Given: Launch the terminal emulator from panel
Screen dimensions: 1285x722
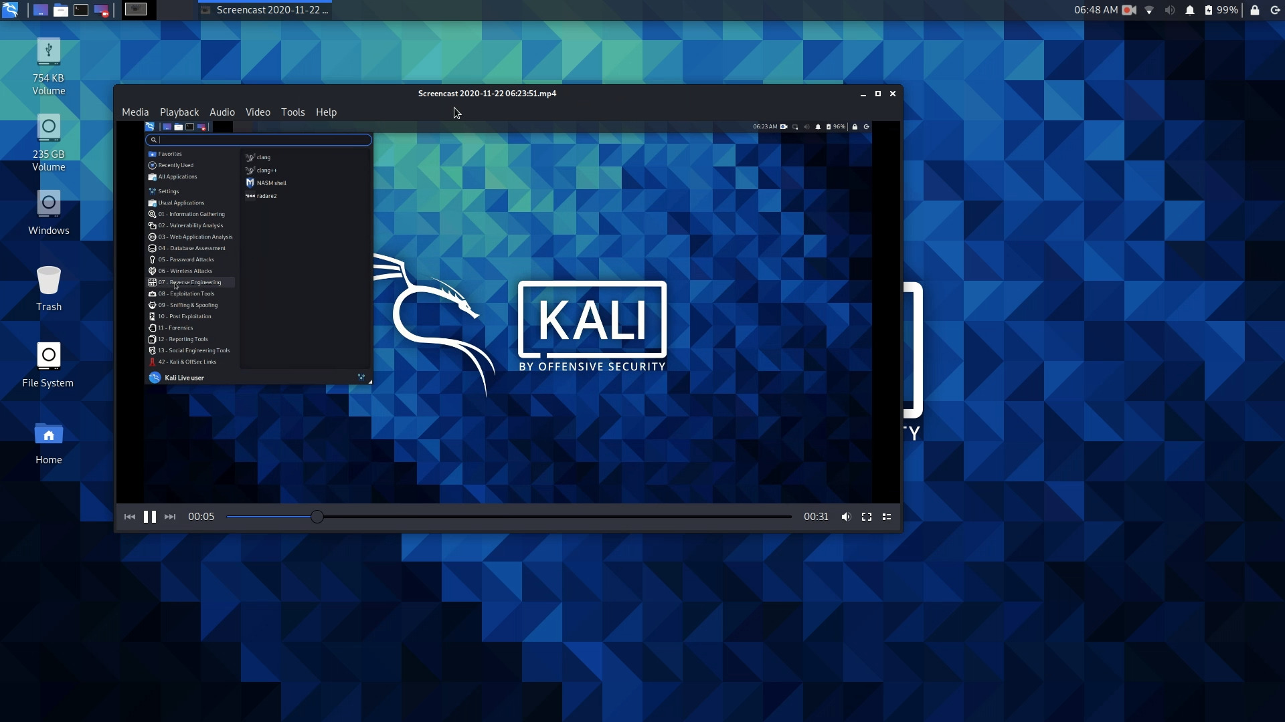Looking at the screenshot, I should [x=81, y=10].
